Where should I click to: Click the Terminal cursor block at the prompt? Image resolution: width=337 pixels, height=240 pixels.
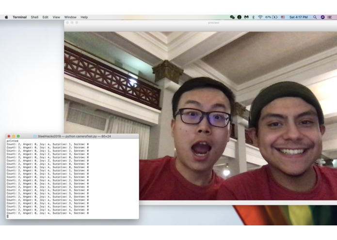coord(8,216)
